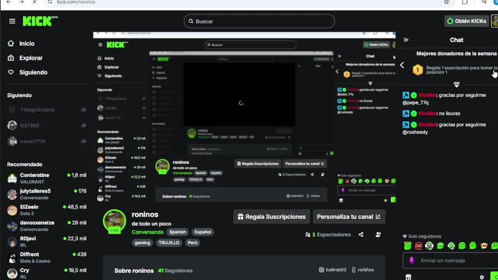
Task: Open recommended channel davooxeneize with 29 mil viewers
Action: point(47,226)
